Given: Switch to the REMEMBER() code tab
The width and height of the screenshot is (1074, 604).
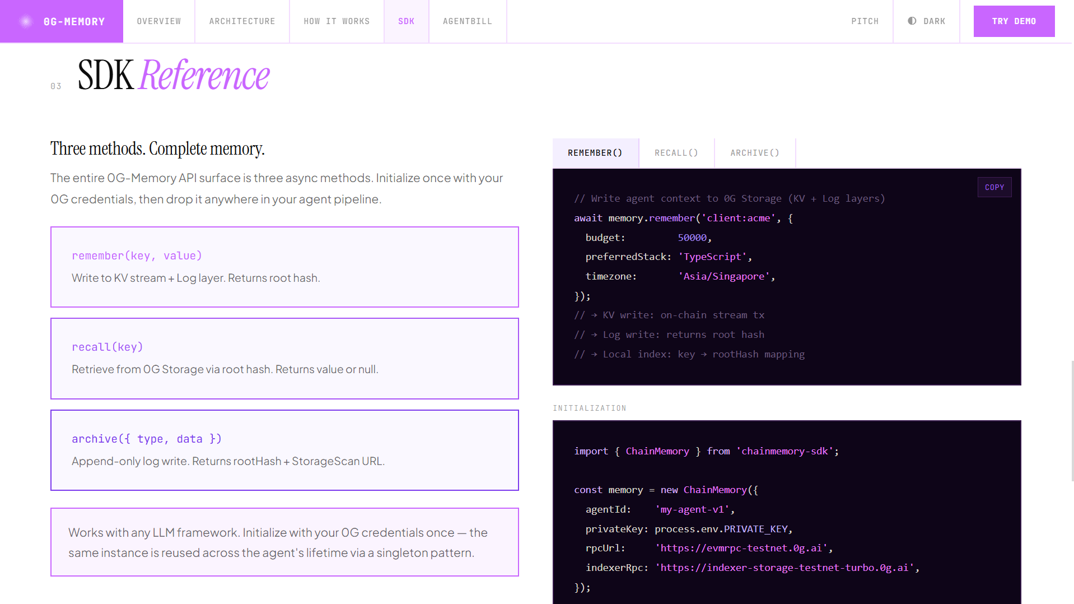Looking at the screenshot, I should [x=595, y=153].
